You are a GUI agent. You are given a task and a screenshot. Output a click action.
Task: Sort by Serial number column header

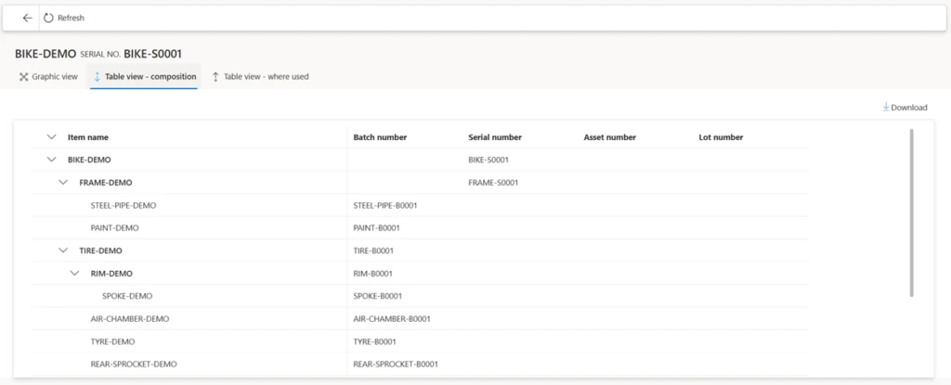(x=495, y=137)
